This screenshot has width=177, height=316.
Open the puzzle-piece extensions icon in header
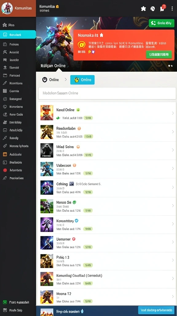(x=143, y=8)
